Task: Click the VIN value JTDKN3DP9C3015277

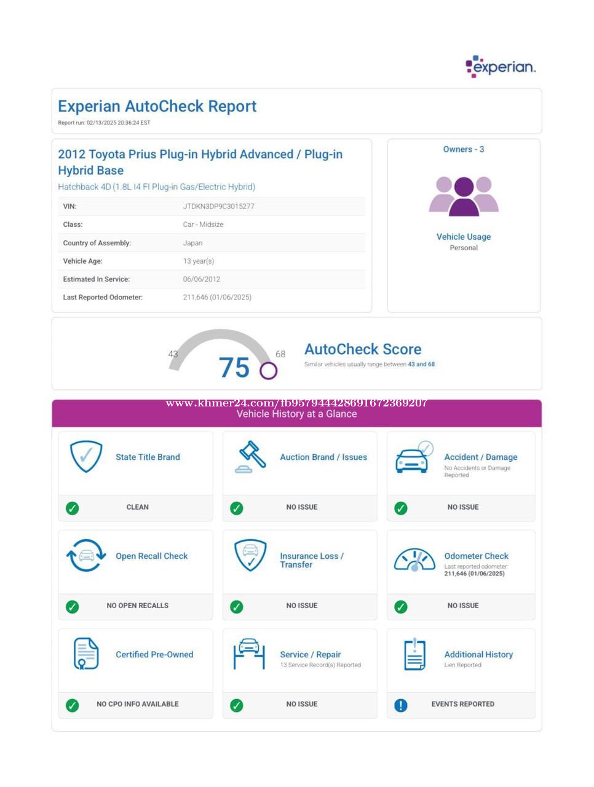Action: [218, 207]
